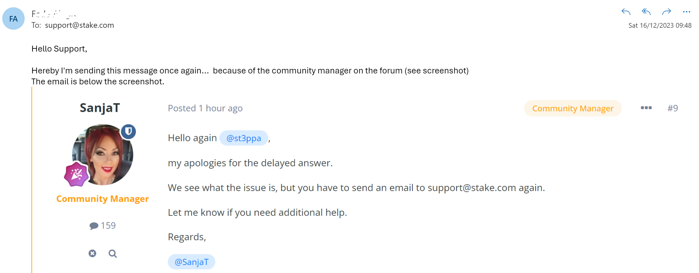699x273 pixels.
Task: Open the #9 post permalink
Action: point(673,108)
